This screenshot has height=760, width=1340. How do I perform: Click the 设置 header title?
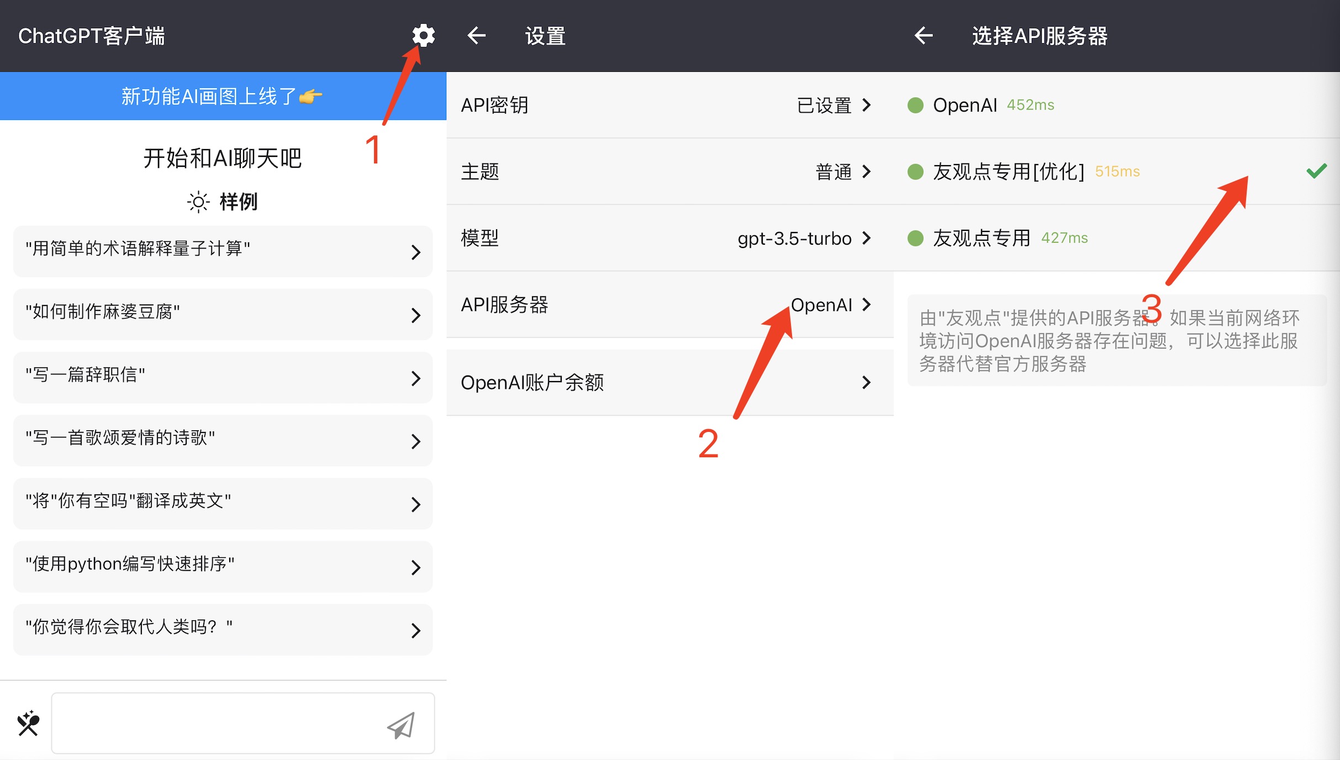545,36
